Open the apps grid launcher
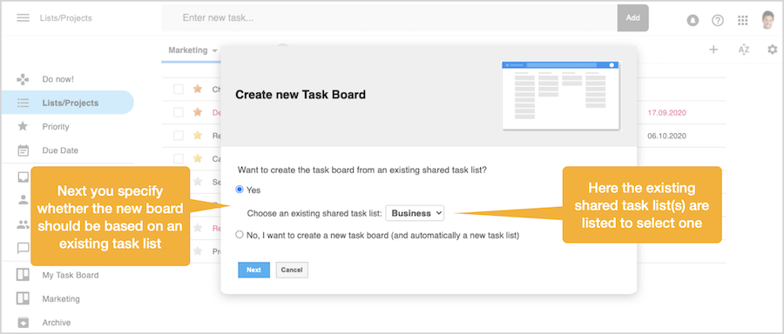This screenshot has width=784, height=334. [743, 21]
